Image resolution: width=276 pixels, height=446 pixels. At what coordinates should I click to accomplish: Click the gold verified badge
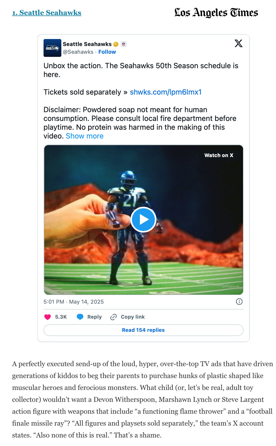click(116, 44)
